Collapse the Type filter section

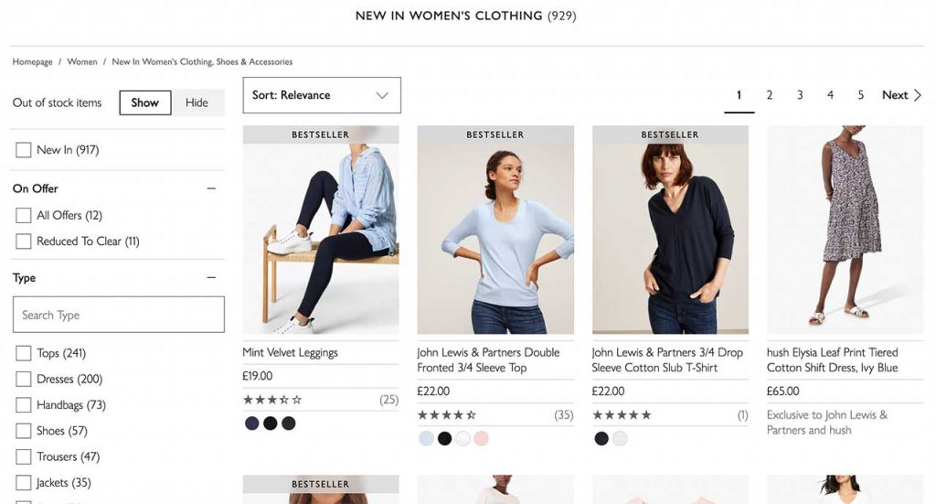[x=211, y=278]
